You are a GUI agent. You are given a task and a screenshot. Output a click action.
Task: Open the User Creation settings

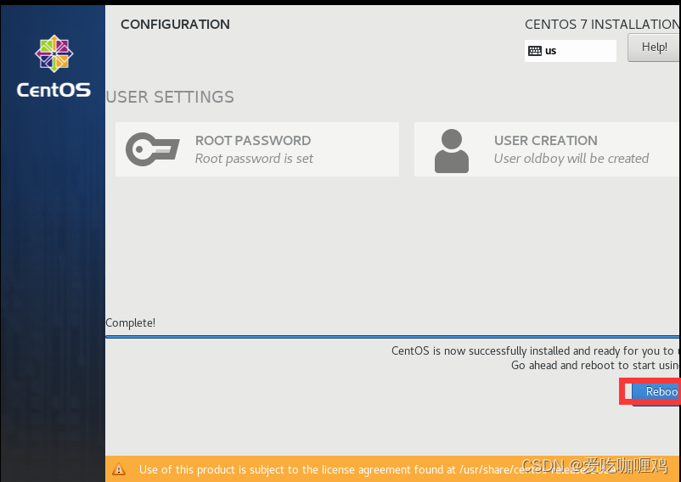coord(547,149)
